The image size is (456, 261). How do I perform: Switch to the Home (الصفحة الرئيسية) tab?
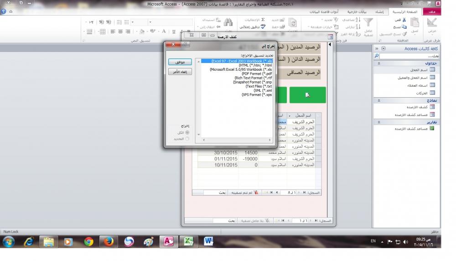coord(405,12)
